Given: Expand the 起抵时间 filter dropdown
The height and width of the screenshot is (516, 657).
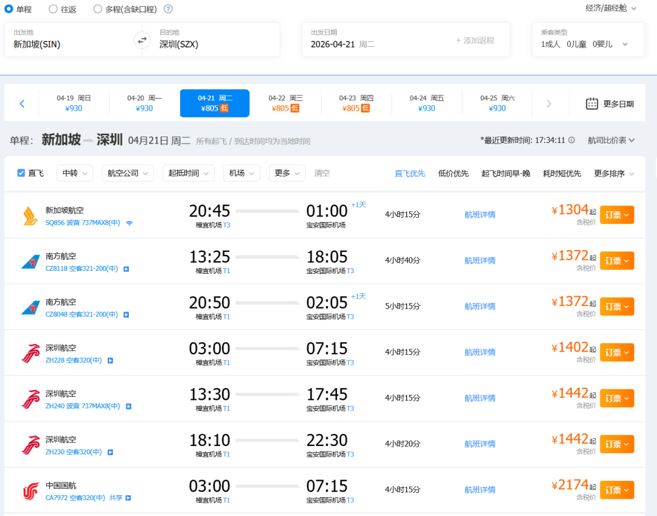Looking at the screenshot, I should (189, 173).
